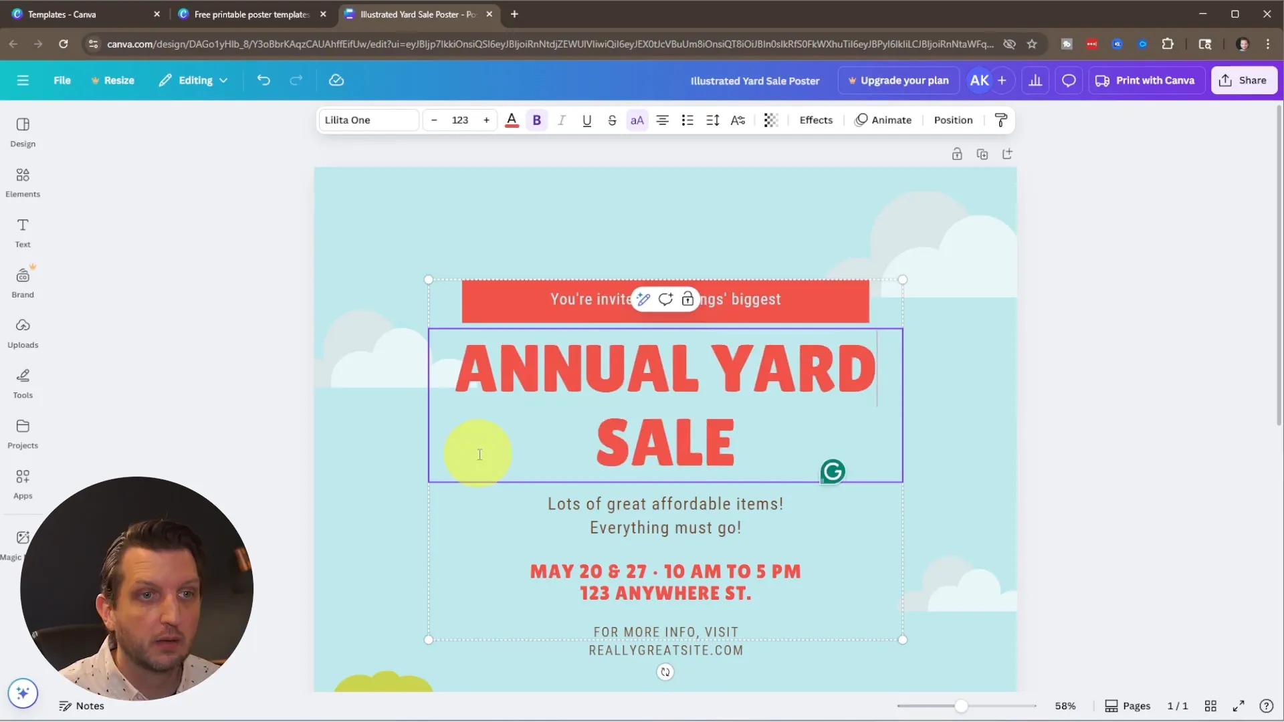Open the Elements panel
1284x722 pixels.
pyautogui.click(x=23, y=183)
